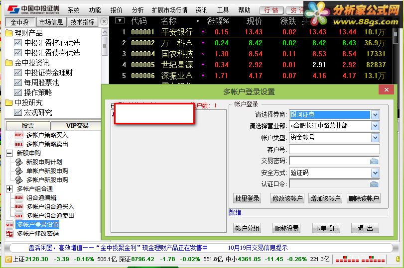Open the 功能 menu
Screen dimensions: 404x268
[x=95, y=10]
